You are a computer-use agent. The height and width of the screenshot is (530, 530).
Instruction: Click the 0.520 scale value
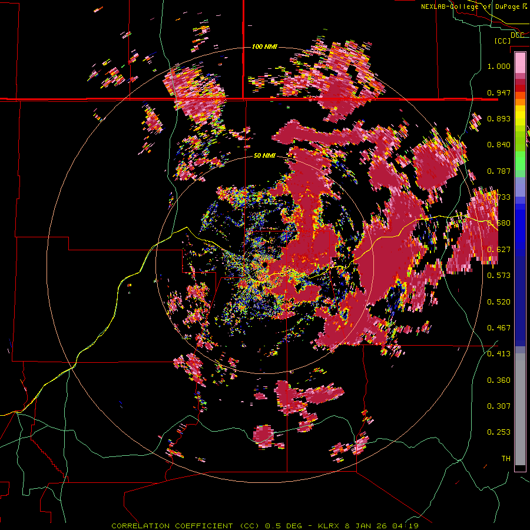click(499, 302)
